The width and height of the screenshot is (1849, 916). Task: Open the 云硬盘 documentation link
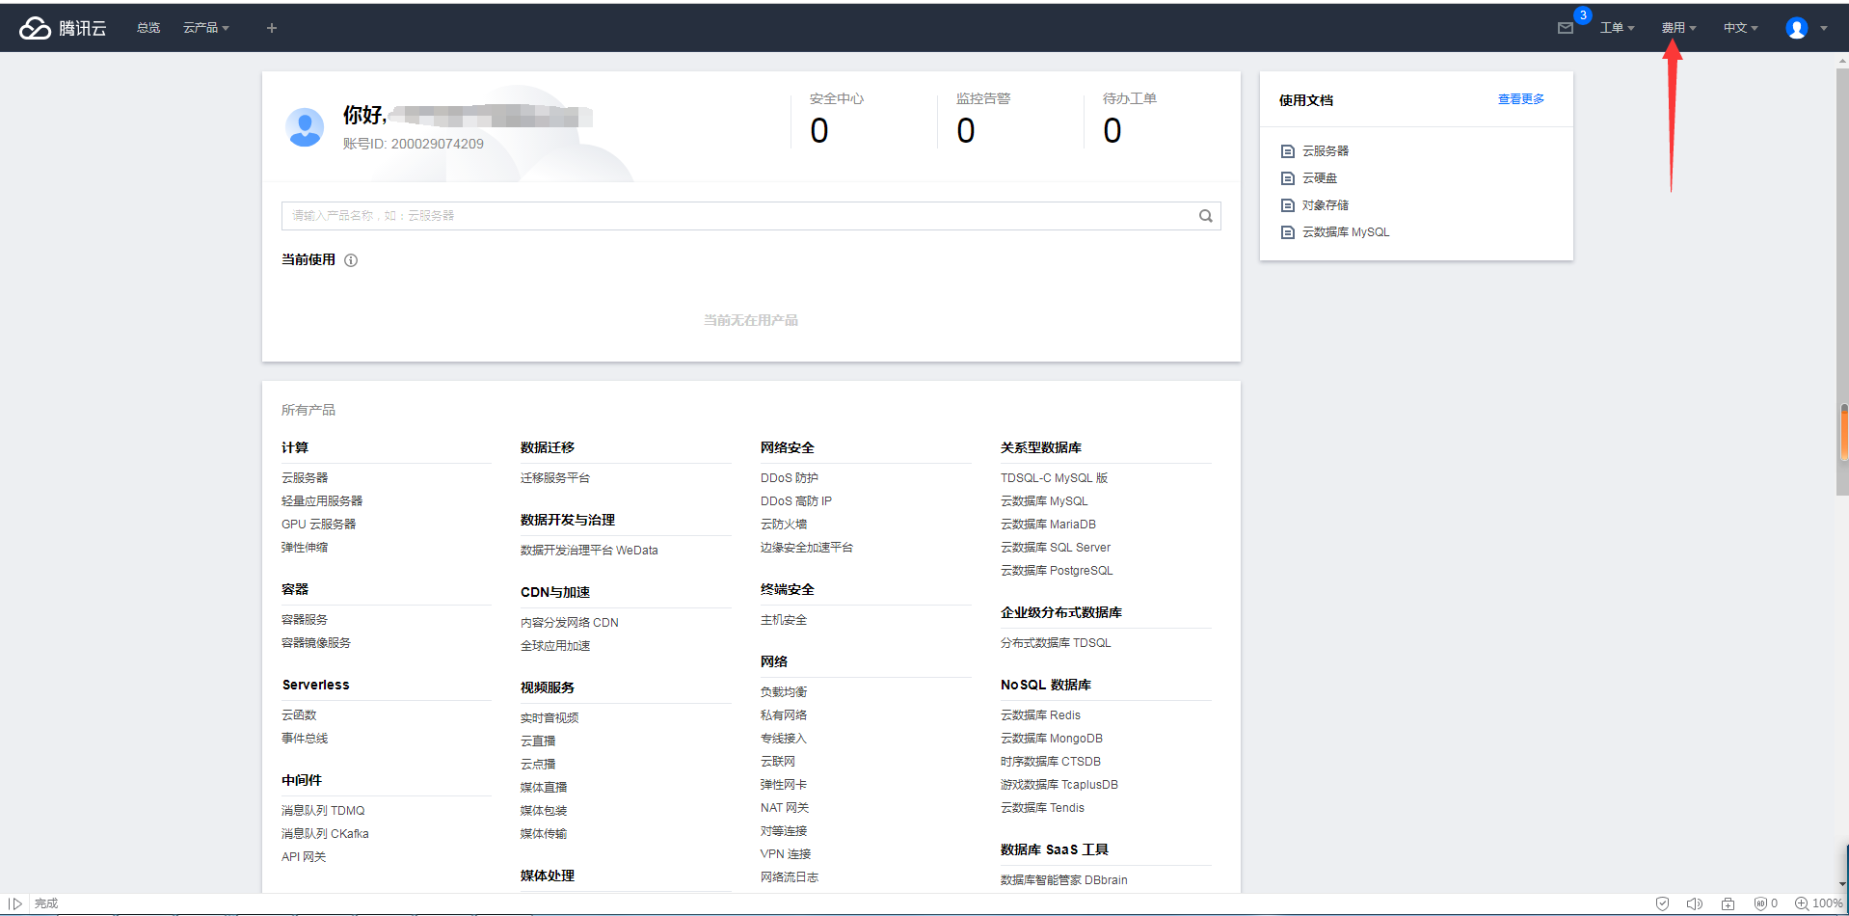pyautogui.click(x=1320, y=178)
